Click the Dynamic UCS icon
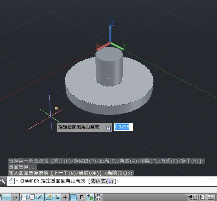This screenshot has height=201, width=217. tap(48, 197)
